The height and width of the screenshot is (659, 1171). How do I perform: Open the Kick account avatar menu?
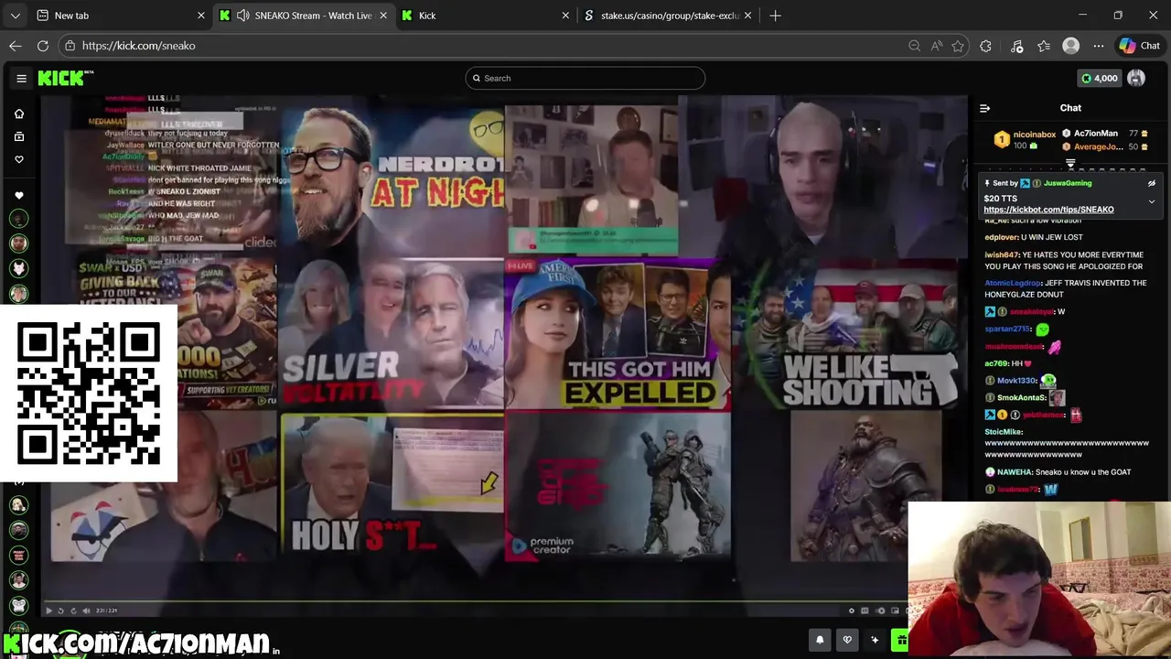[x=1136, y=78]
